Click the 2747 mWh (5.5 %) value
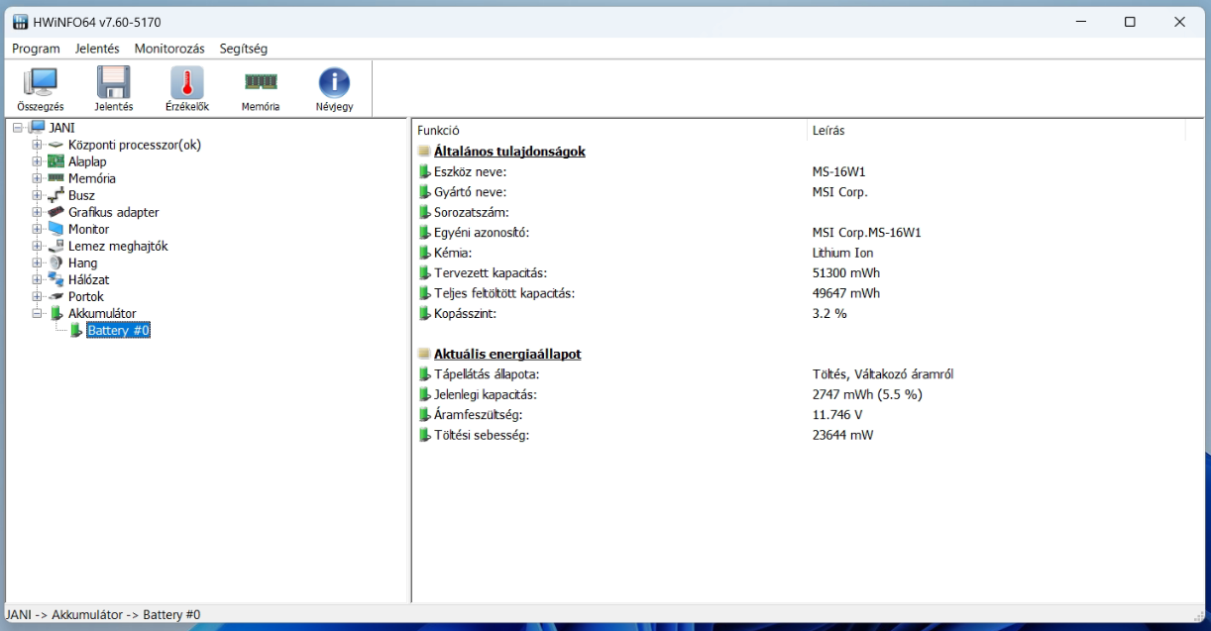 point(868,394)
